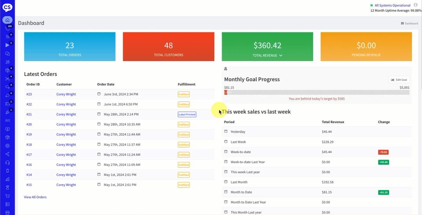Viewport: 422px width, 215px height.
Task: Click the chat bubbles icon in sidebar
Action: coord(7,54)
